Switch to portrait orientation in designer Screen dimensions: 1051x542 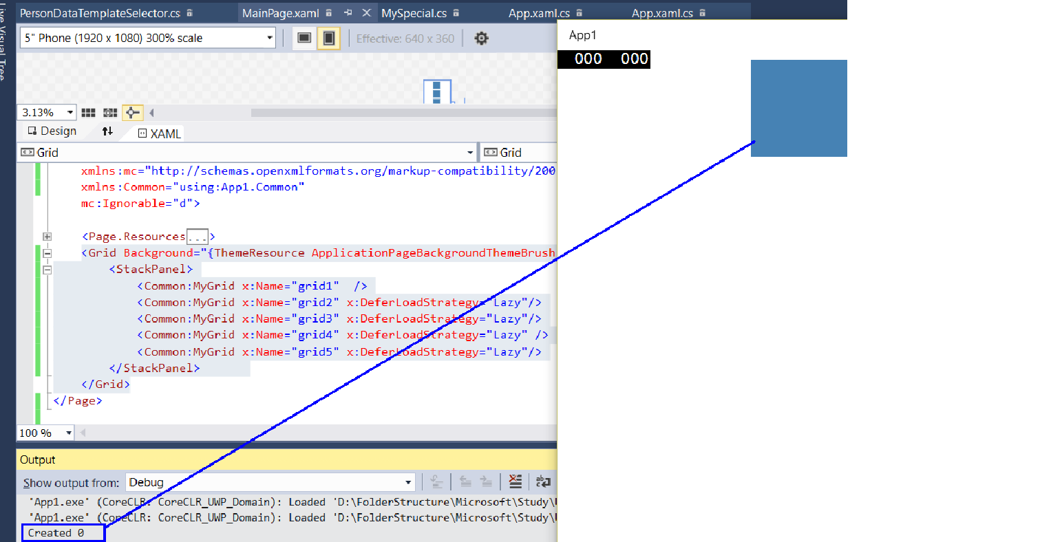(329, 38)
